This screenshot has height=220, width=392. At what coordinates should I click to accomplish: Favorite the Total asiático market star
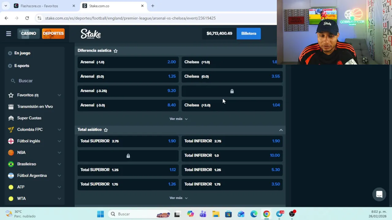(x=106, y=130)
